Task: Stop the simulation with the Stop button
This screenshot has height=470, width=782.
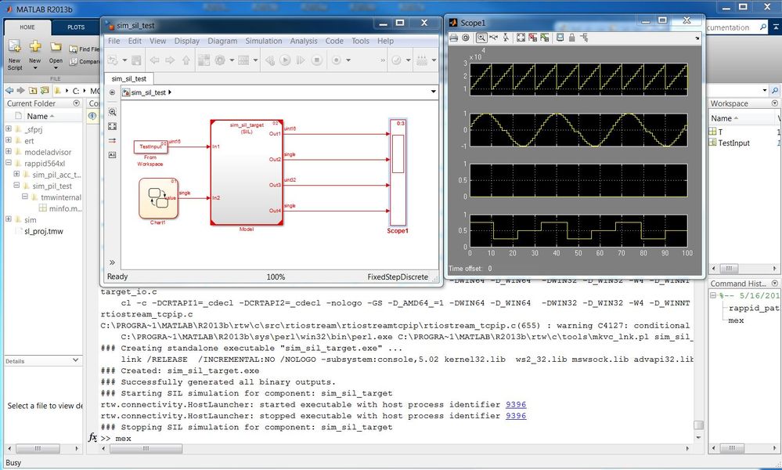Action: 316,60
